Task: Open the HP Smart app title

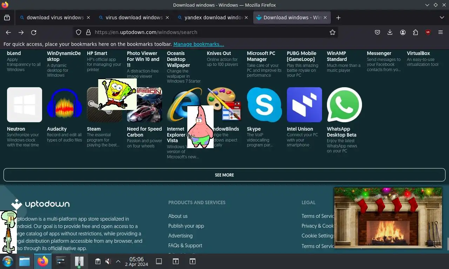Action: 97,53
